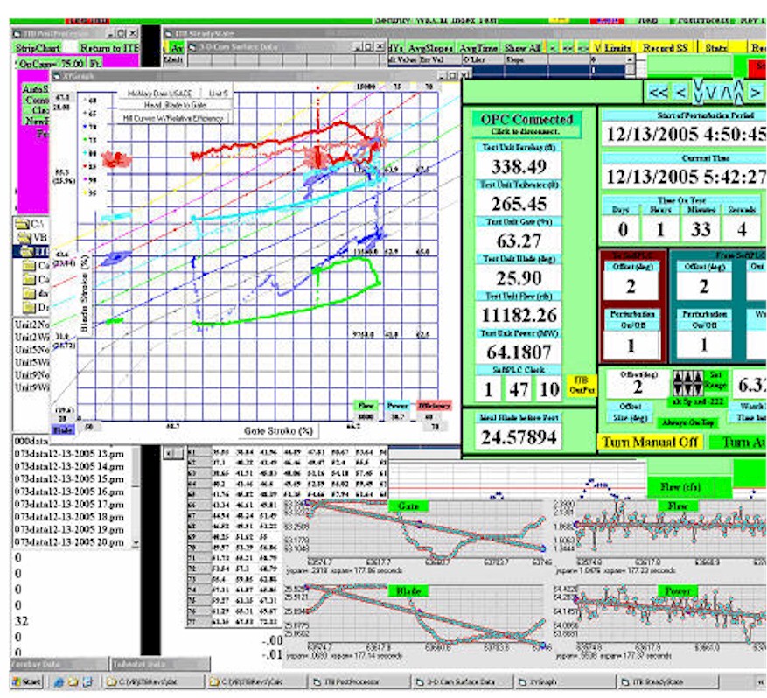Viewport: 767px width, 698px height.
Task: Click the Head, Blade to Gate button
Action: 176,104
